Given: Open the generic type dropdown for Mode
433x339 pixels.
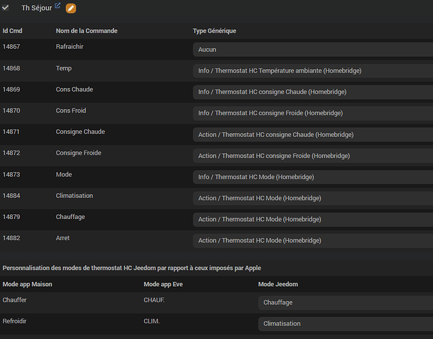Looking at the screenshot, I should point(313,177).
